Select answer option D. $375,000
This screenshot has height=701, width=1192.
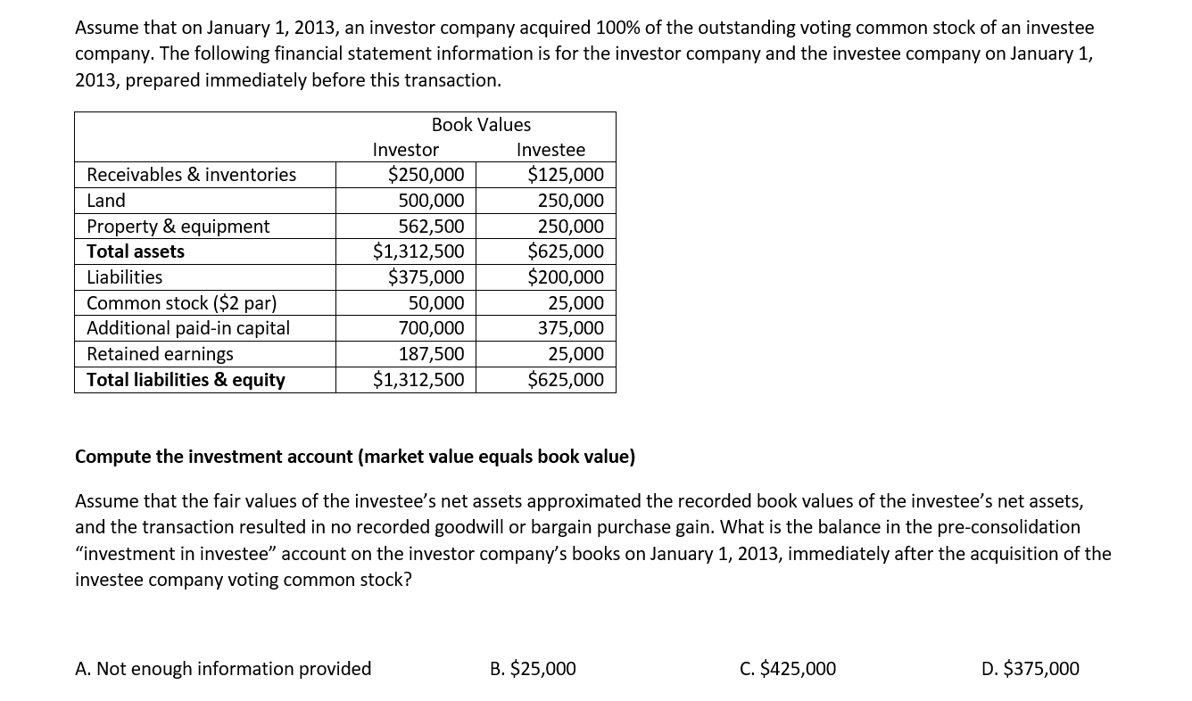pyautogui.click(x=1030, y=668)
